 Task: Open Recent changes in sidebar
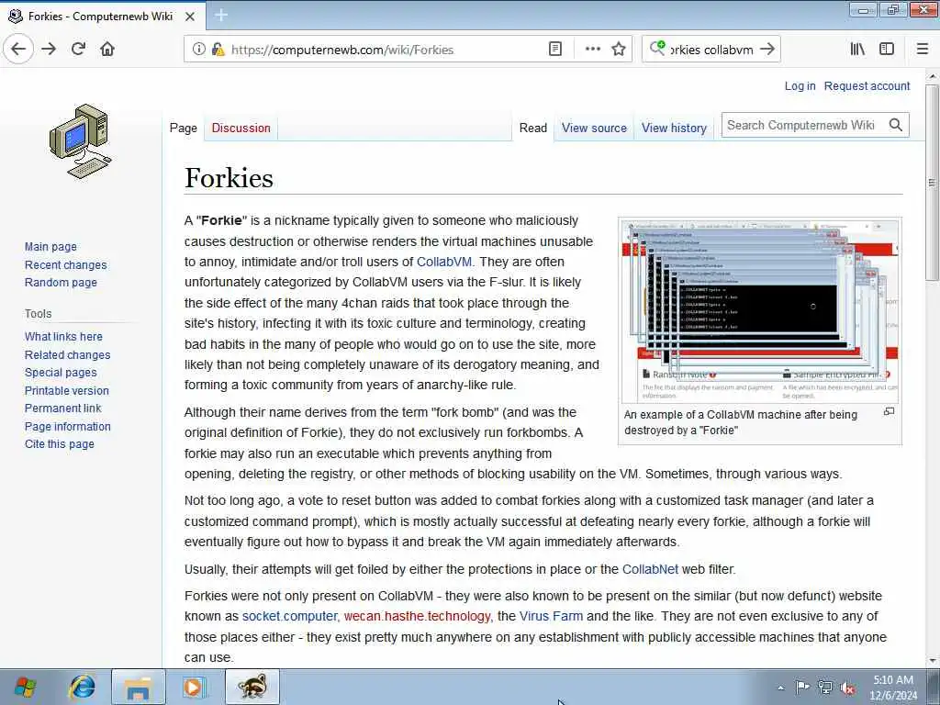click(x=65, y=264)
